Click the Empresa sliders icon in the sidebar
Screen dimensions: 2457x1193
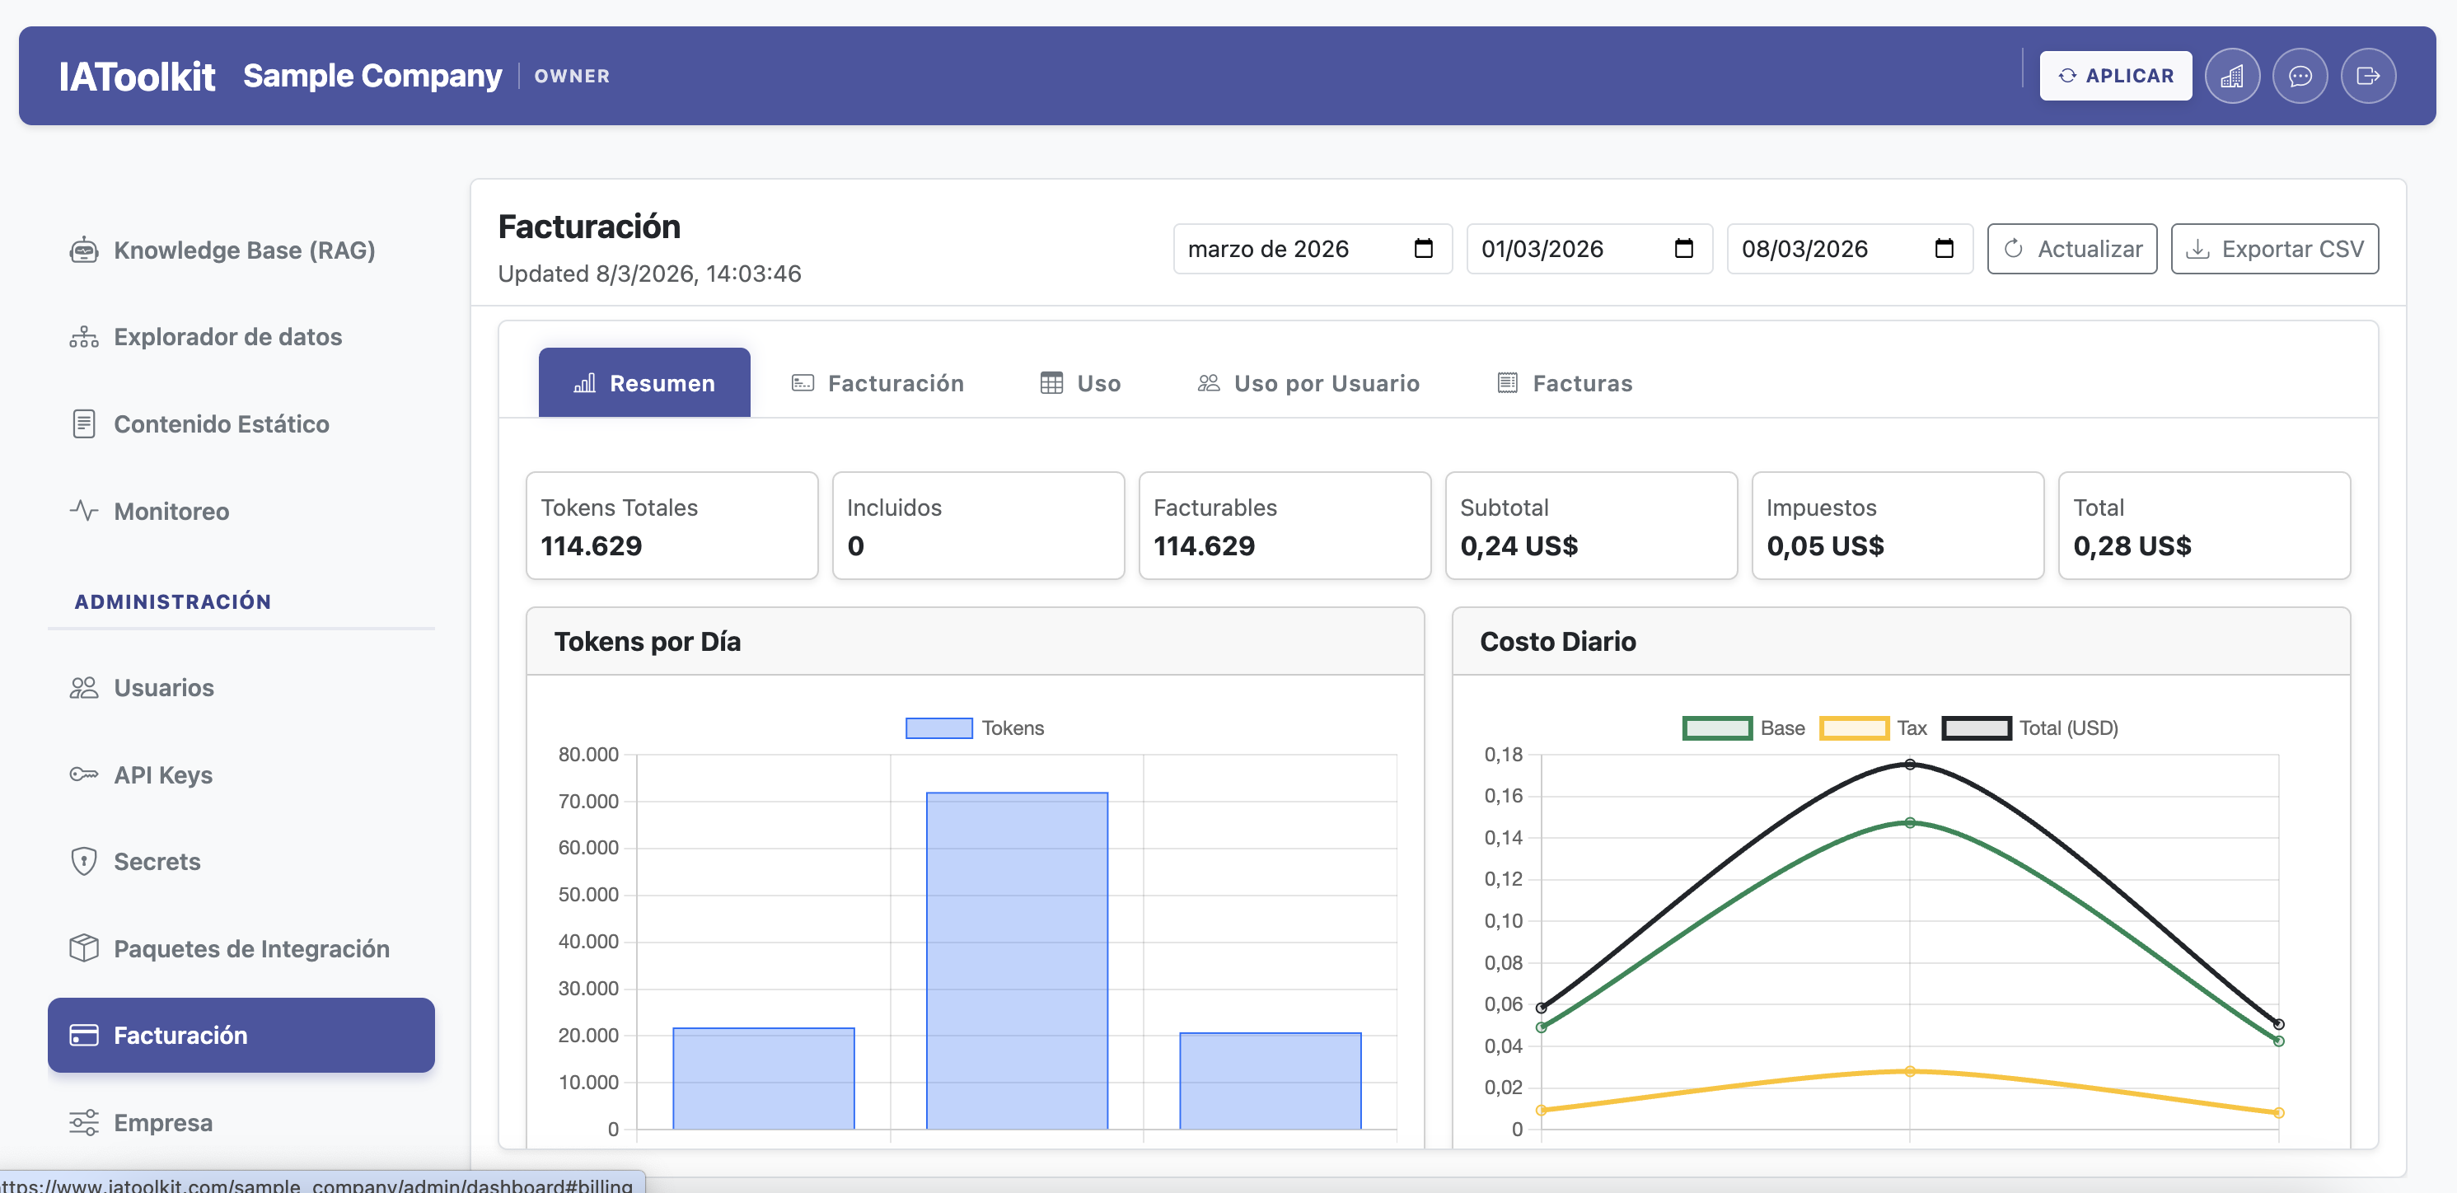pyautogui.click(x=84, y=1122)
